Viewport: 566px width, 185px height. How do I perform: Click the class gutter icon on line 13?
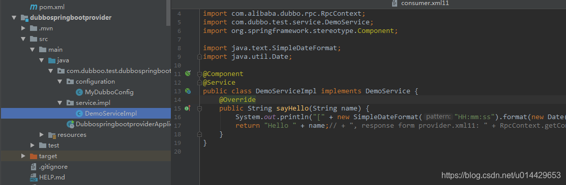188,91
